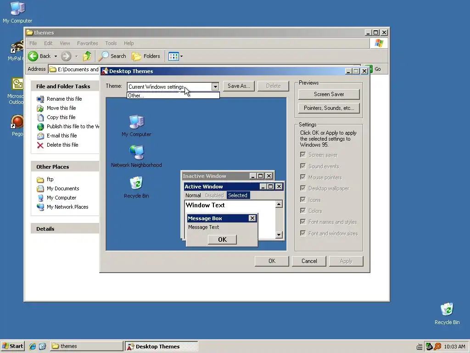This screenshot has width=470, height=353.
Task: Click the Delete theme button
Action: point(274,86)
